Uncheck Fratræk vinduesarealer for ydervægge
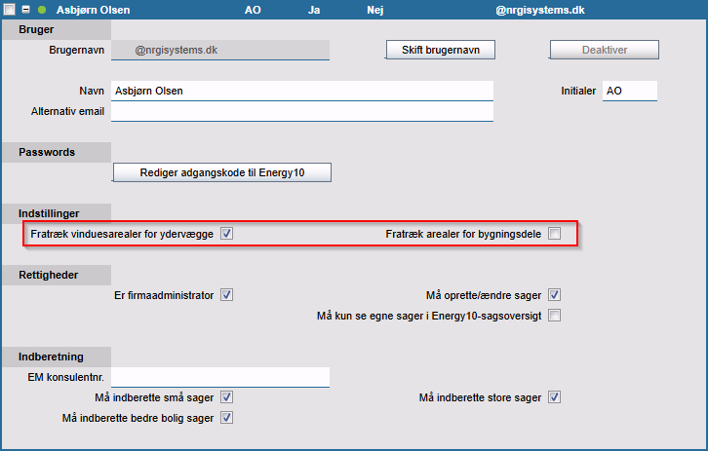The width and height of the screenshot is (708, 451). click(x=226, y=234)
